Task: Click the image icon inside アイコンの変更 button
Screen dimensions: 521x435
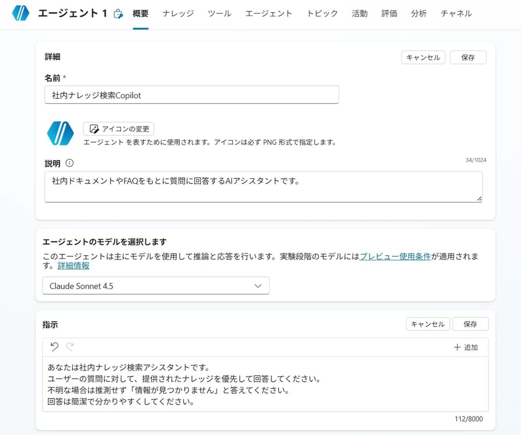Action: click(x=94, y=128)
